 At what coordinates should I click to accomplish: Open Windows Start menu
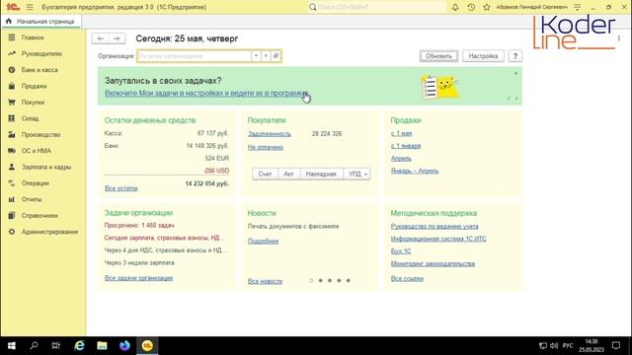pyautogui.click(x=11, y=345)
